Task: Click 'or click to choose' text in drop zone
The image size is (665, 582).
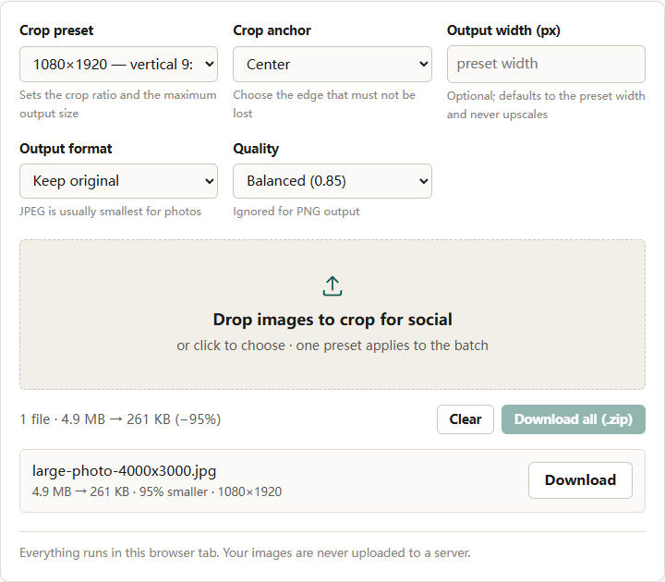Action: [231, 346]
